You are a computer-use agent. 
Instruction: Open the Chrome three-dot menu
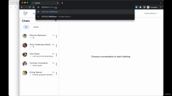tap(161, 7)
